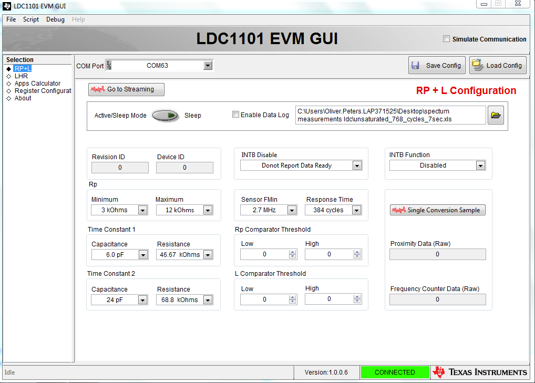The height and width of the screenshot is (383, 535).
Task: Open Time Constant 2 Capacitance 24 pF dropdown
Action: (142, 300)
